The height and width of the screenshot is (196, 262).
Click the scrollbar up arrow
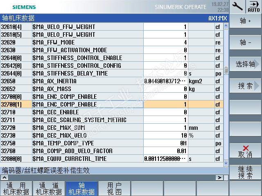click(226, 26)
